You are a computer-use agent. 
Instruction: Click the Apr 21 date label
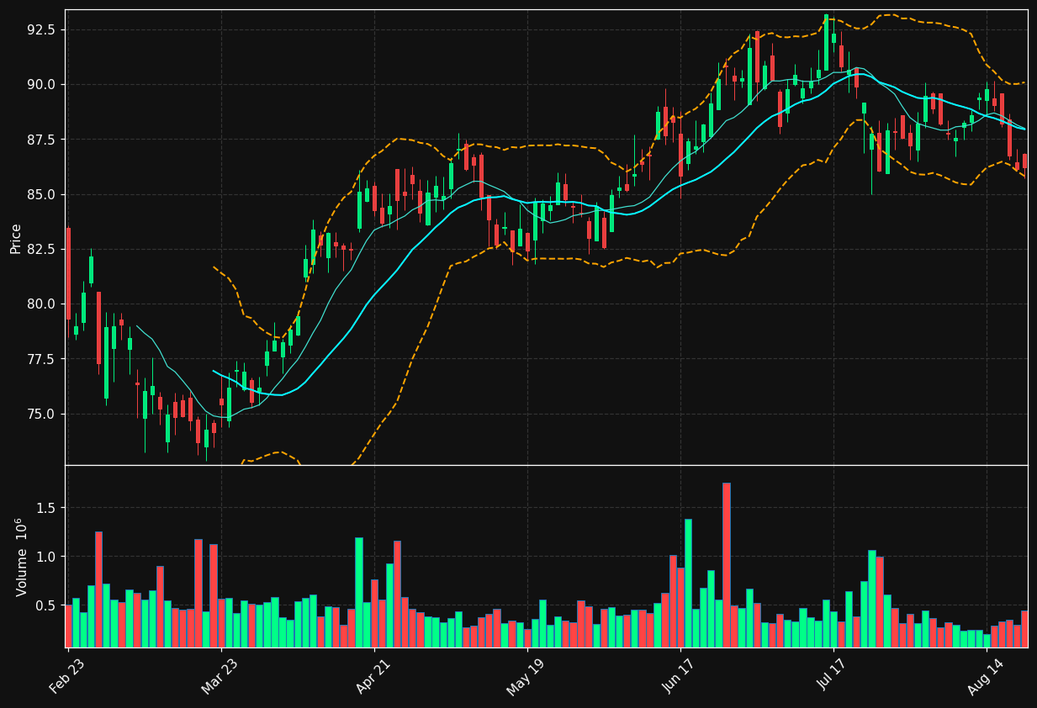coord(373,675)
